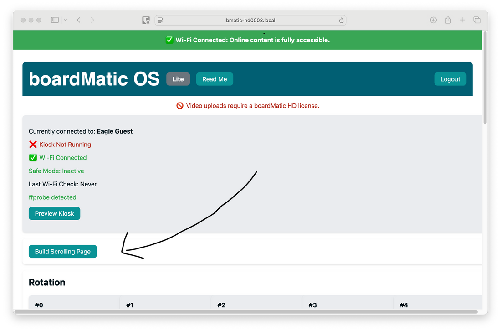This screenshot has width=501, height=331.
Task: Log out of boardMatic OS
Action: tap(450, 79)
